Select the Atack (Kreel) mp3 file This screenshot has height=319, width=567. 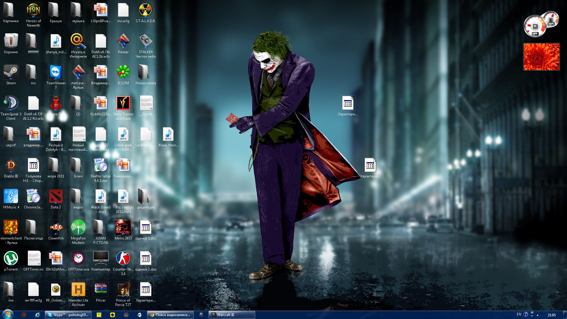point(101,201)
